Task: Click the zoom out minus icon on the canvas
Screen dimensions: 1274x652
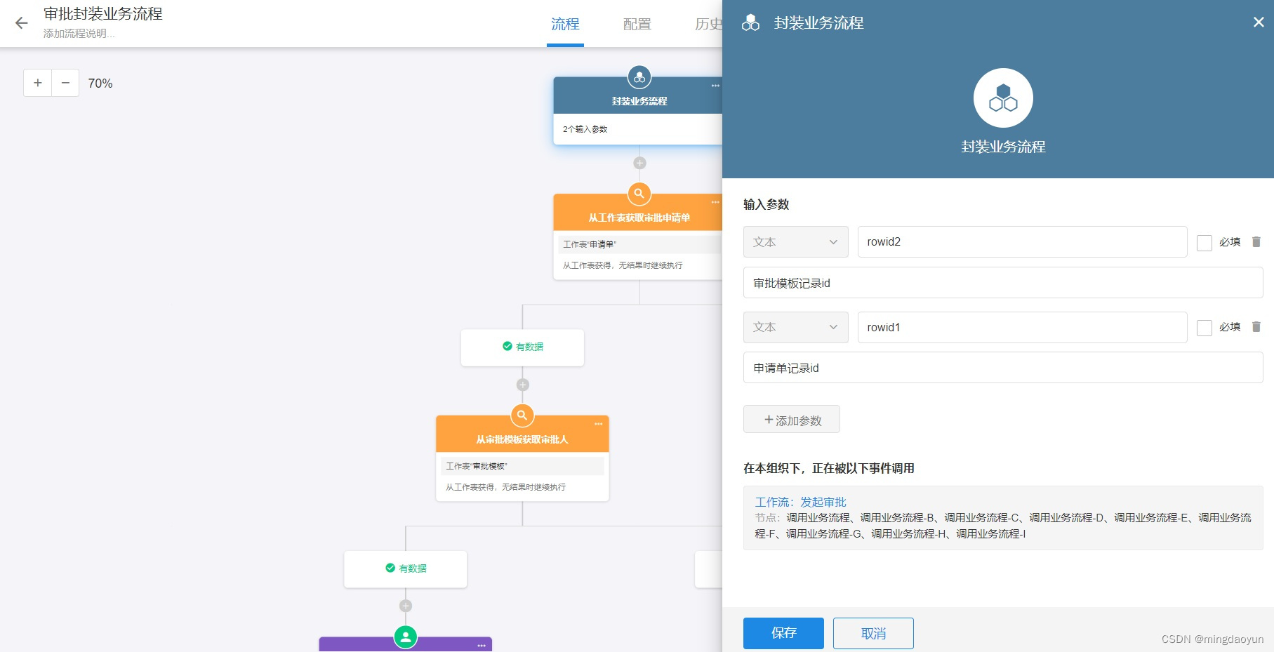Action: tap(65, 83)
